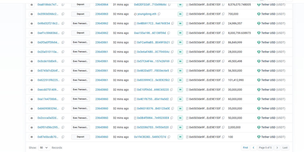This screenshot has height=152, width=304.
Task: Open sender address 0x4E1f6753...d0e19a5d2
Action: tap(153, 99)
